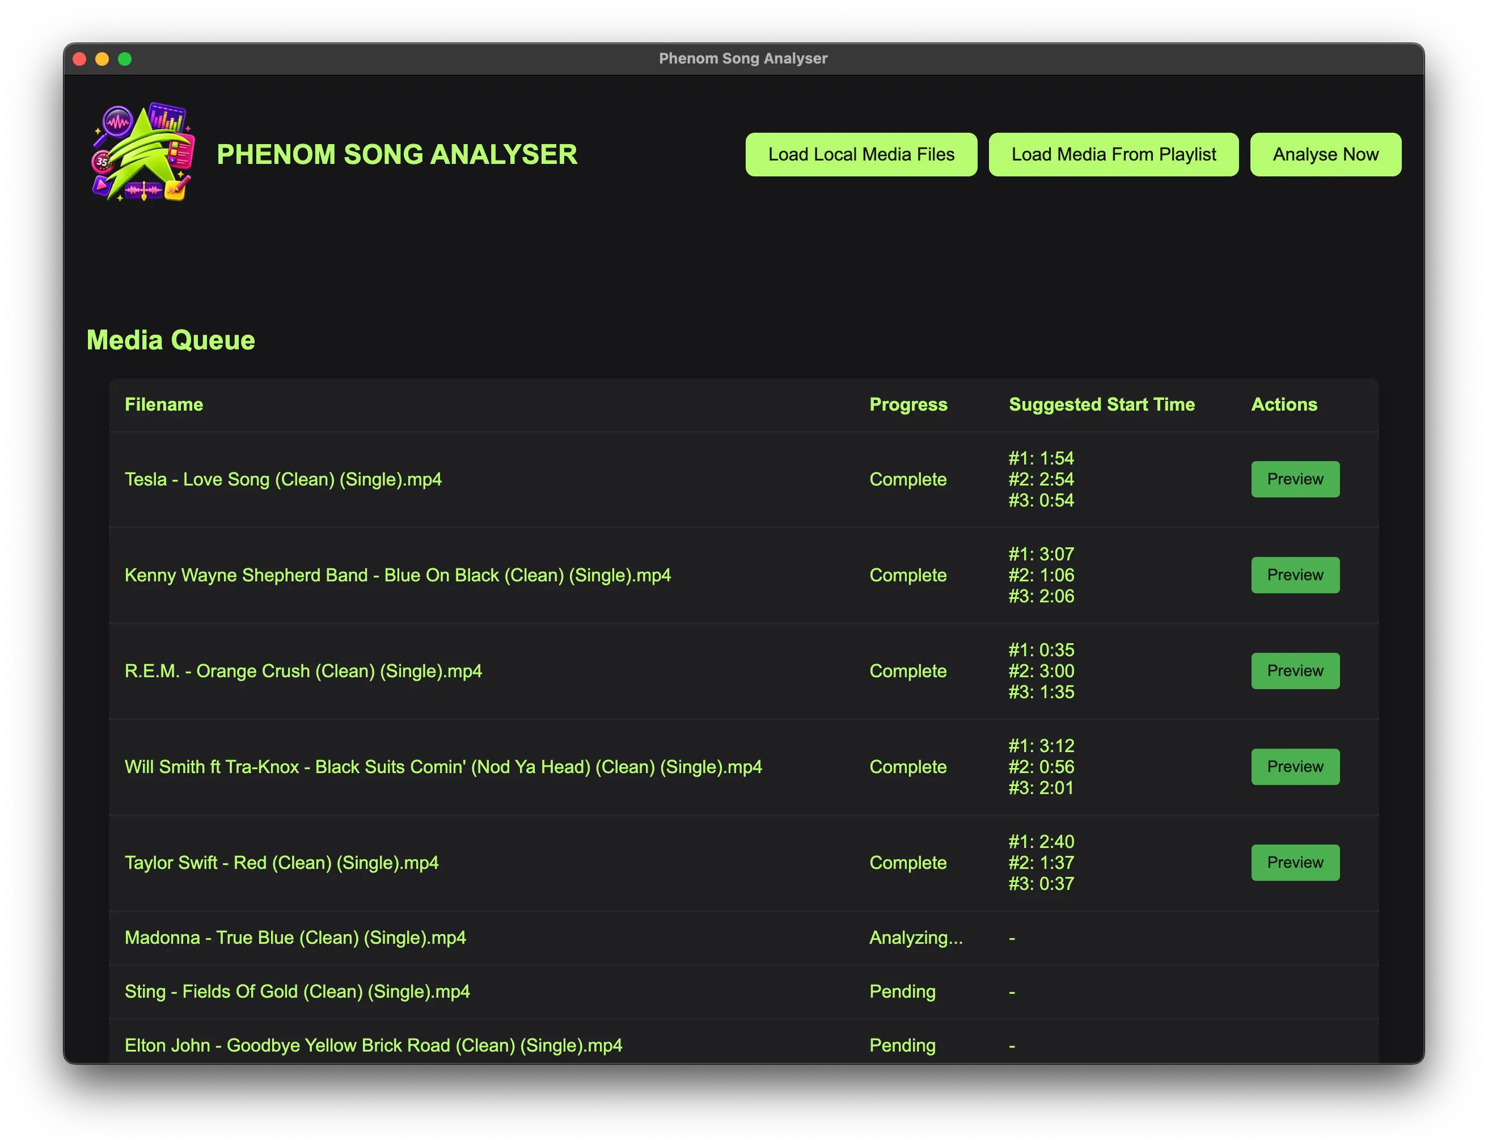Click the Suggested Start Time column header
Screen dimensions: 1488x1148
[1102, 405]
